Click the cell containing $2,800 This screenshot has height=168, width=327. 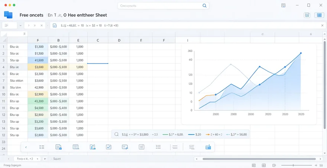(38, 135)
